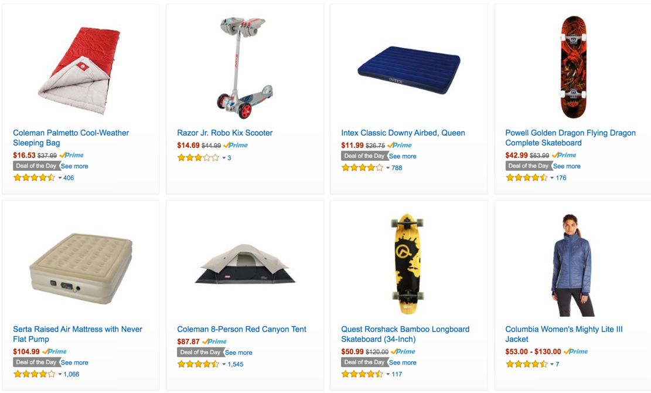Click the star rating under Razor Jr. Scooter
651x393 pixels.
coord(198,158)
